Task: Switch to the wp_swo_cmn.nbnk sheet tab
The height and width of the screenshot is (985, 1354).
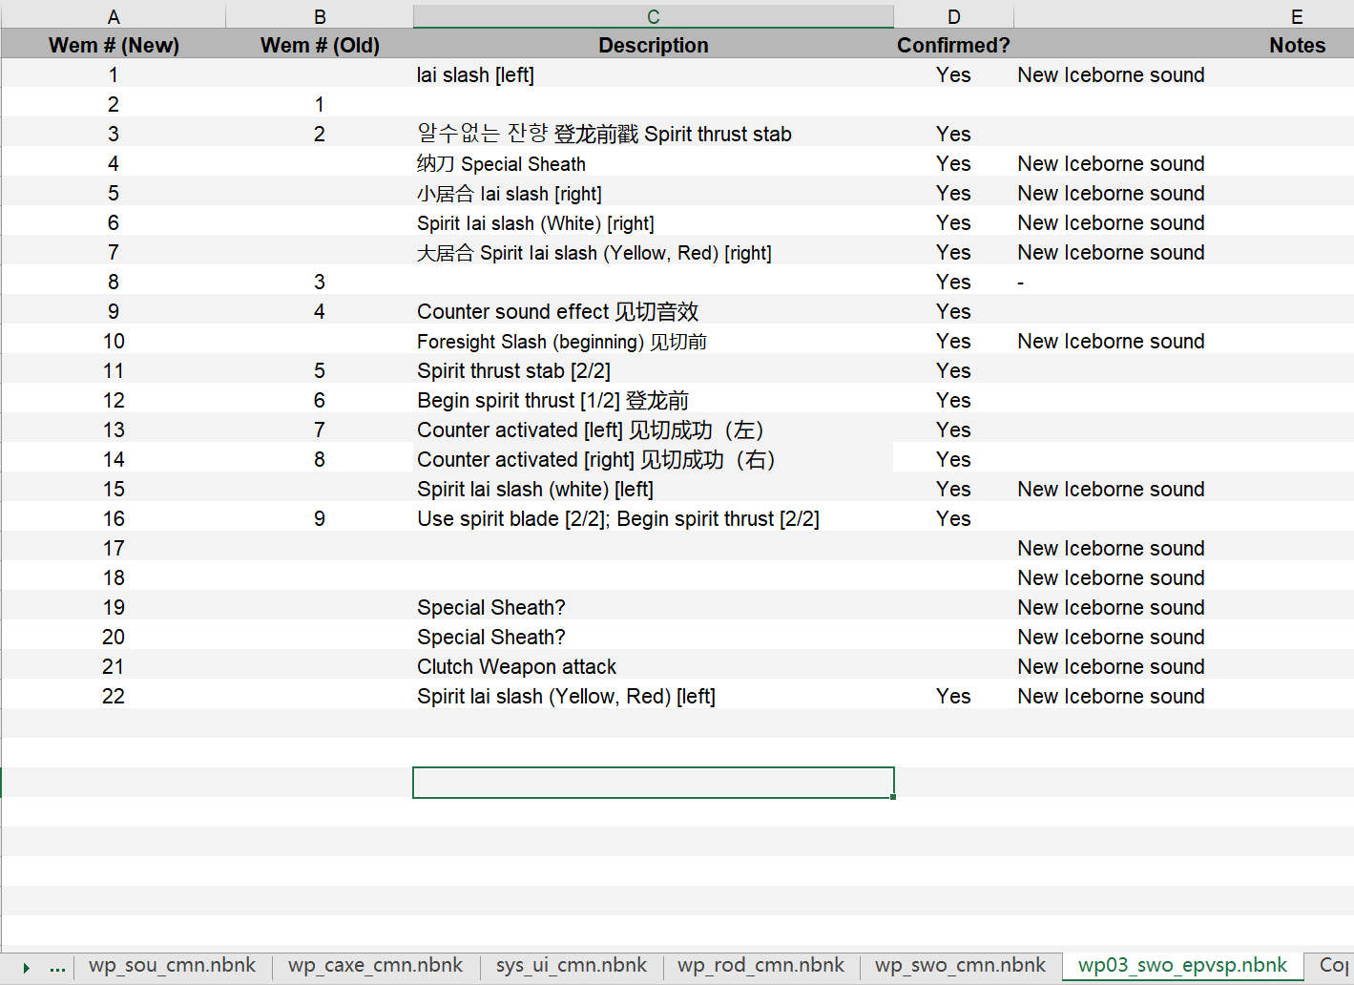Action: tap(960, 965)
